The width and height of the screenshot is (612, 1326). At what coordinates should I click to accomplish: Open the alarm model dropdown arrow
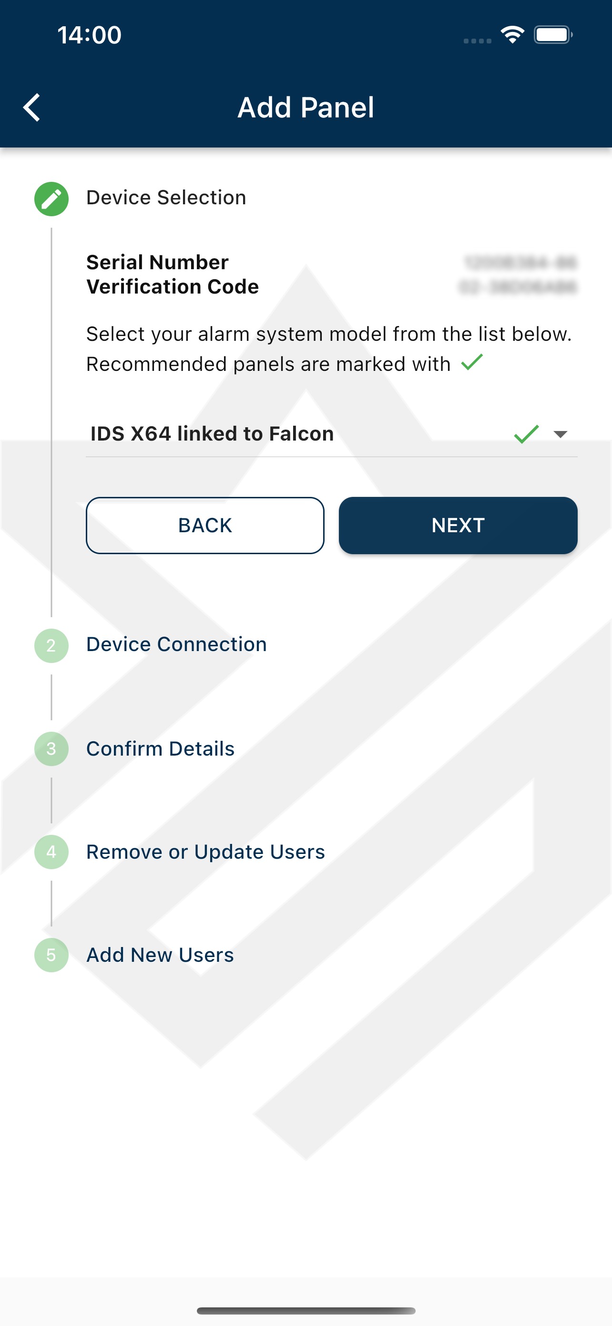pyautogui.click(x=560, y=434)
